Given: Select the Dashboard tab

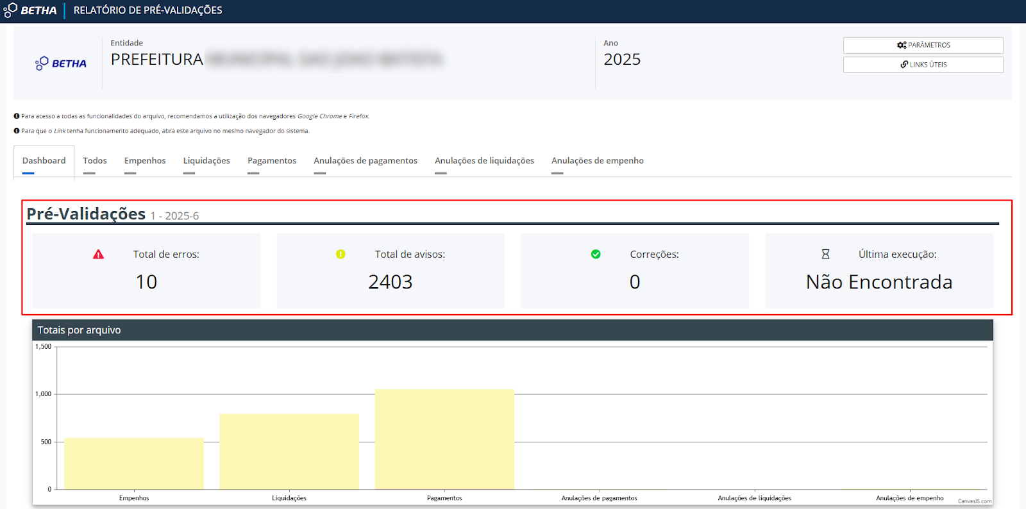Looking at the screenshot, I should point(44,161).
